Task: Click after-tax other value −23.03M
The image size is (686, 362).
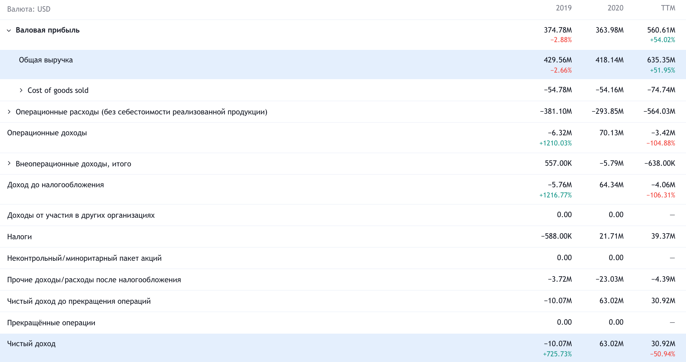Action: (609, 279)
